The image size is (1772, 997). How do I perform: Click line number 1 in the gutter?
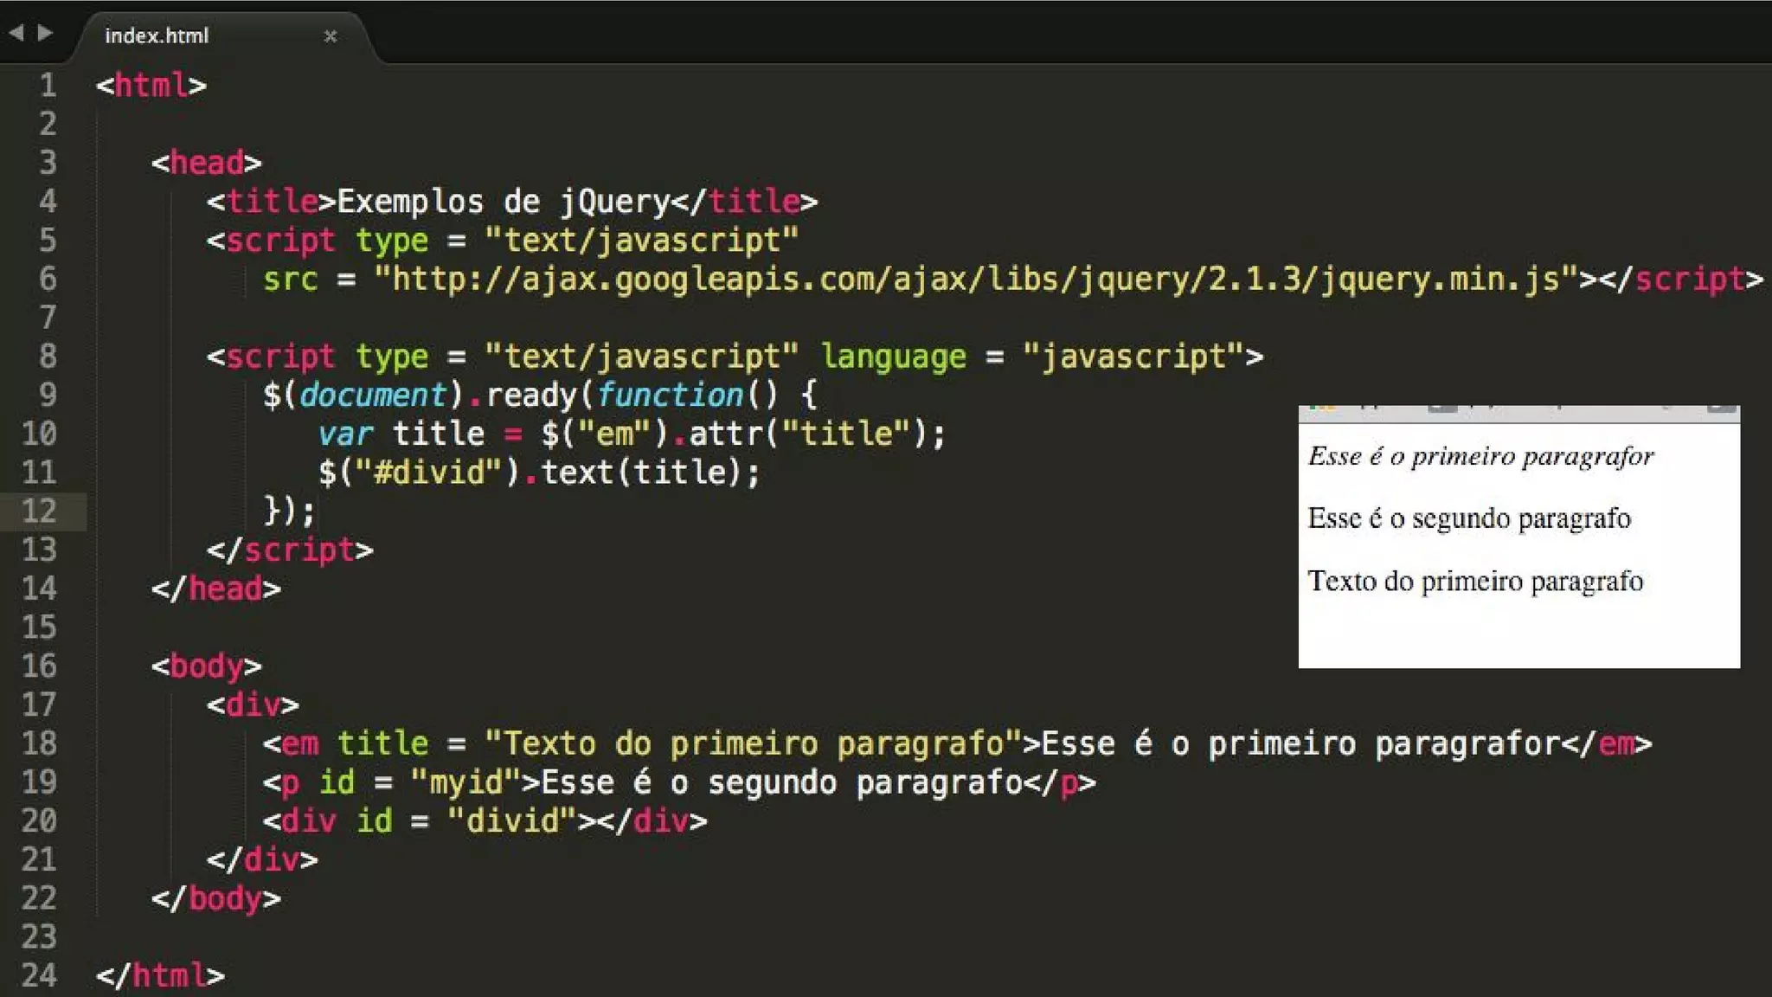[x=48, y=85]
